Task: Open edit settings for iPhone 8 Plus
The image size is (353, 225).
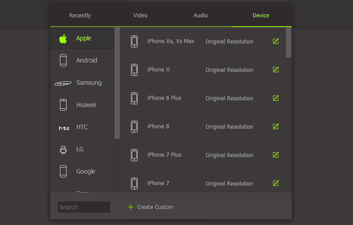Action: pos(276,98)
